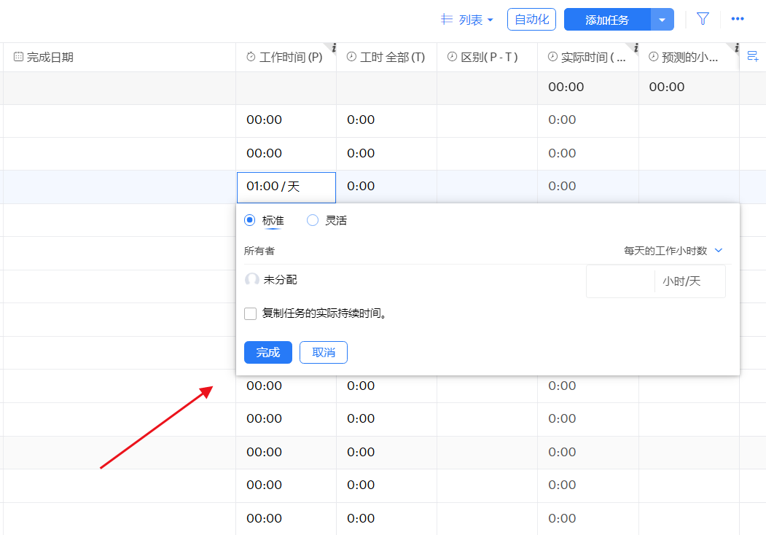Screen dimensions: 766x535
Task: Click the info corner on 工作时间 (P) header
Action: [332, 47]
